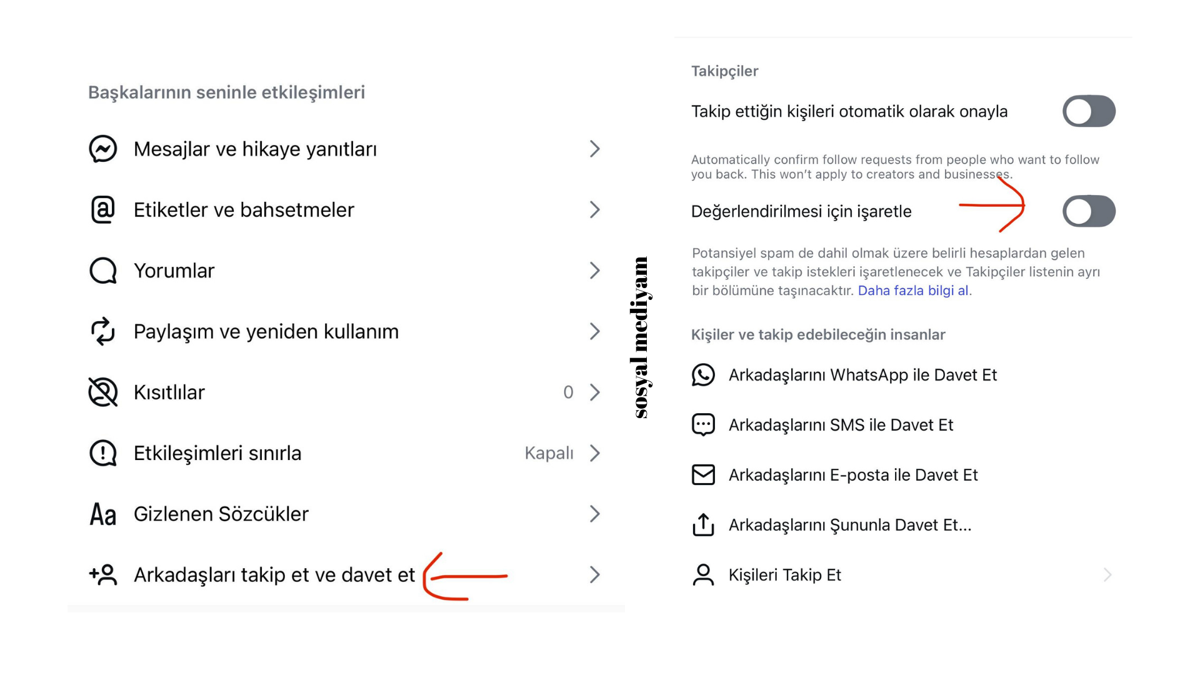This screenshot has height=675, width=1200.
Task: Open the Daha fazla bilgi al link
Action: click(x=914, y=291)
